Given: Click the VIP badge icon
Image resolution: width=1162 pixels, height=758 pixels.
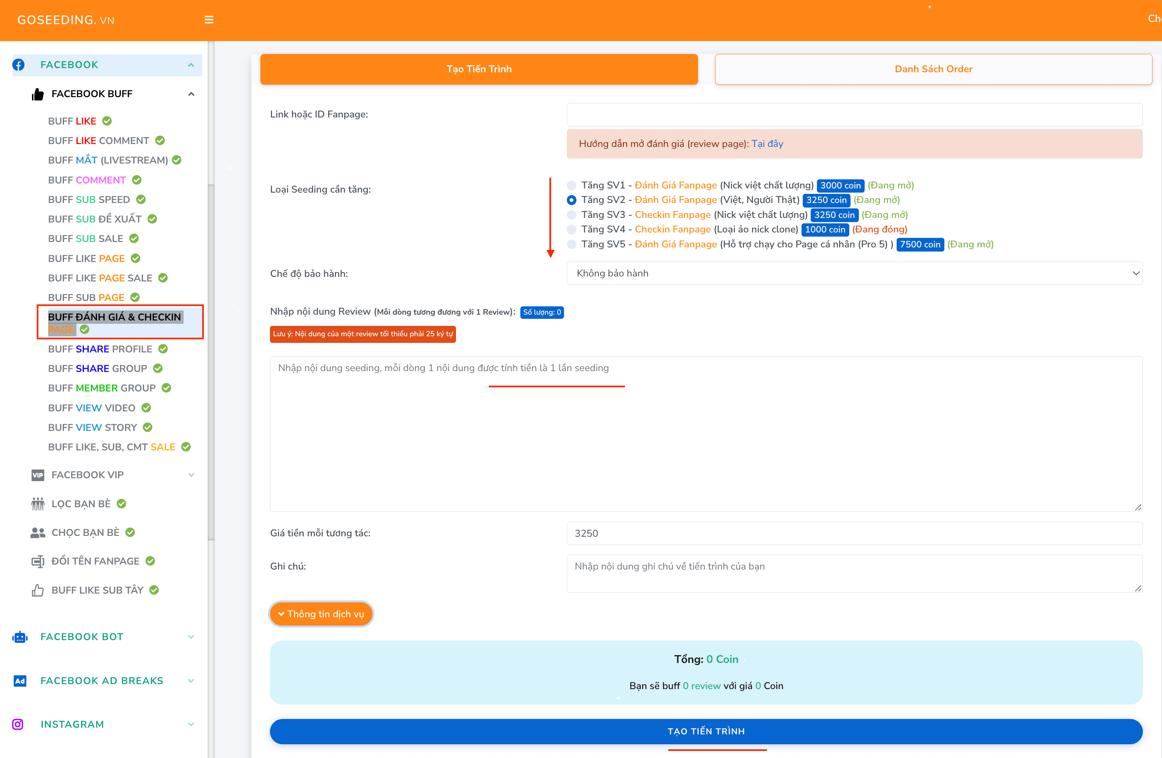Looking at the screenshot, I should (x=38, y=475).
